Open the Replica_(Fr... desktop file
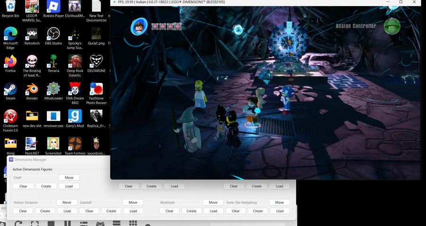 point(96,119)
